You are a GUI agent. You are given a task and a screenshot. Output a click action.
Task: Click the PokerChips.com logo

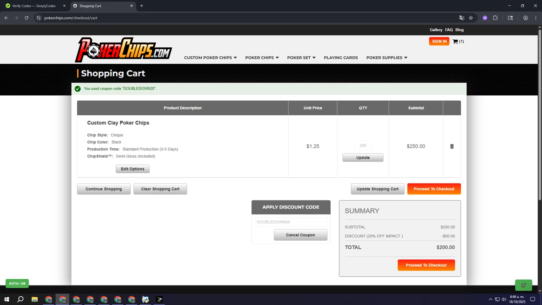coord(124,50)
